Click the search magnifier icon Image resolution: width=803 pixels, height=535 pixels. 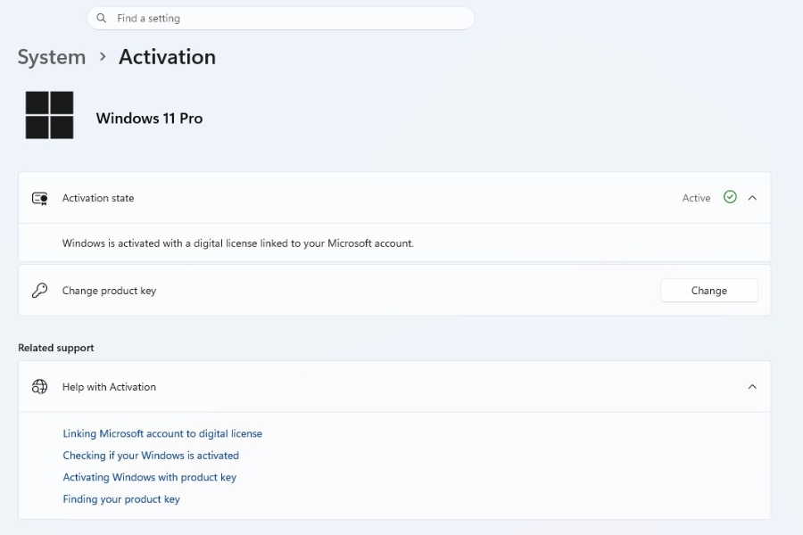[102, 18]
